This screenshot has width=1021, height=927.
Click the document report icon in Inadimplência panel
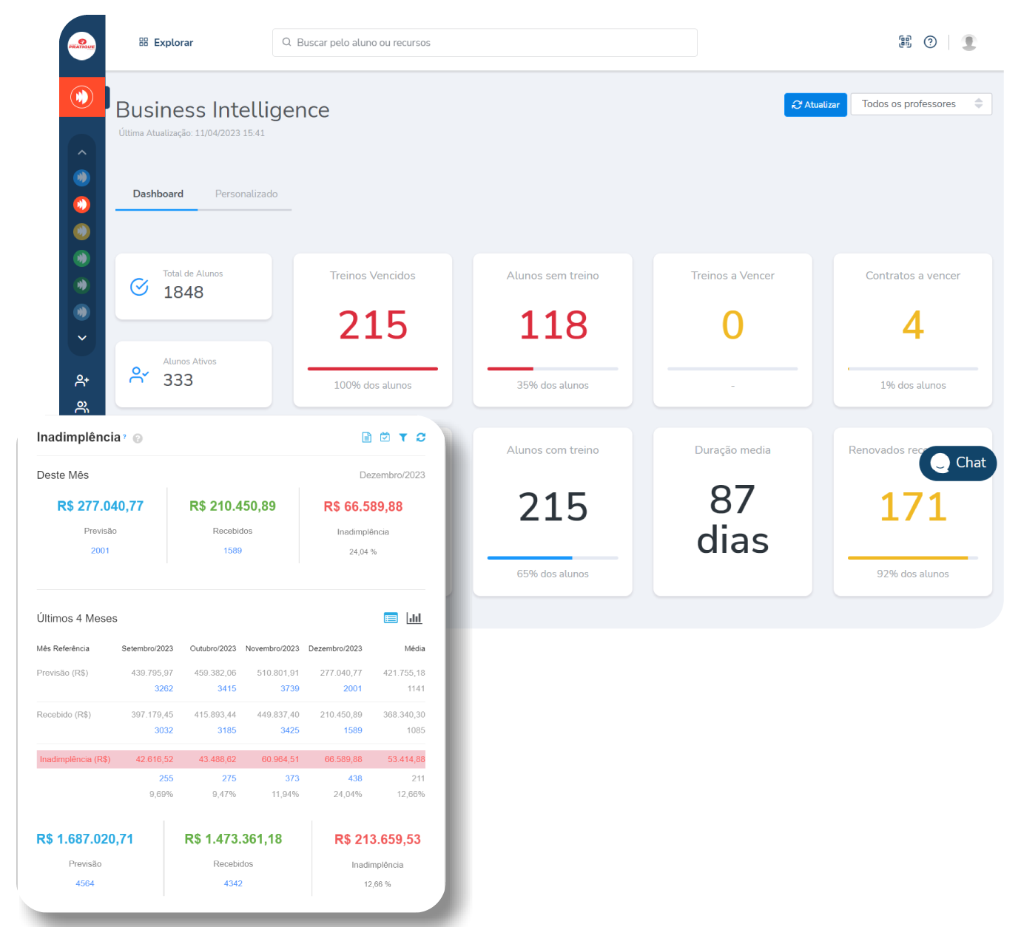(366, 438)
